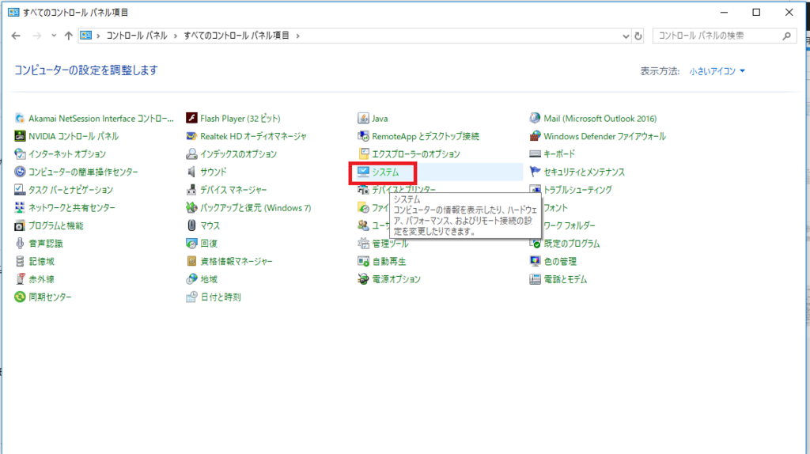Open the 日付と時刻 icon
This screenshot has height=454, width=810.
click(191, 297)
